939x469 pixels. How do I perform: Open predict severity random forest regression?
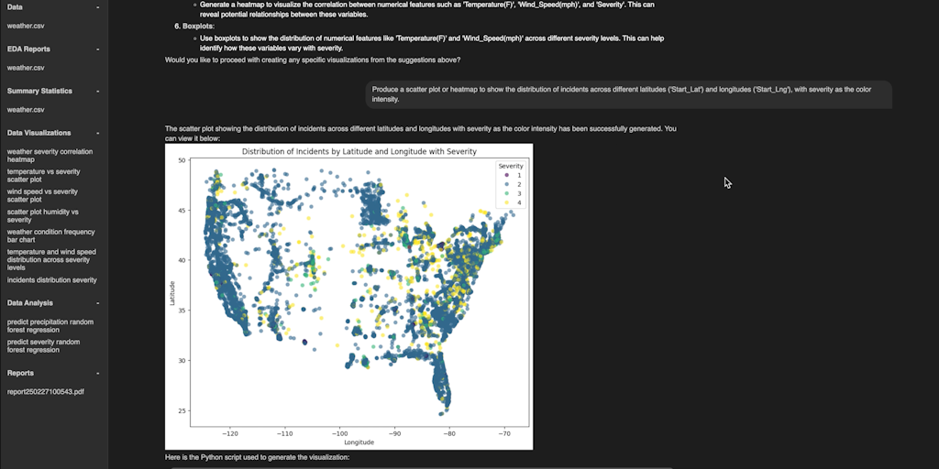point(44,345)
